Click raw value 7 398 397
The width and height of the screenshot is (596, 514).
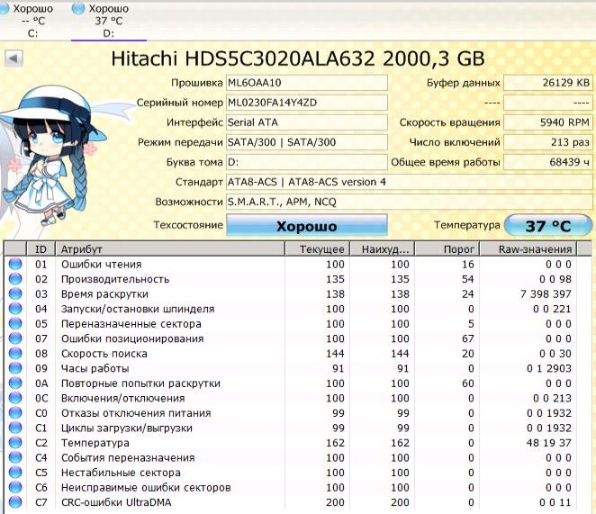click(x=546, y=293)
